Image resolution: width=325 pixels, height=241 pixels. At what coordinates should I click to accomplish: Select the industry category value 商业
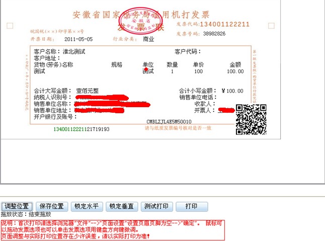click(x=148, y=39)
